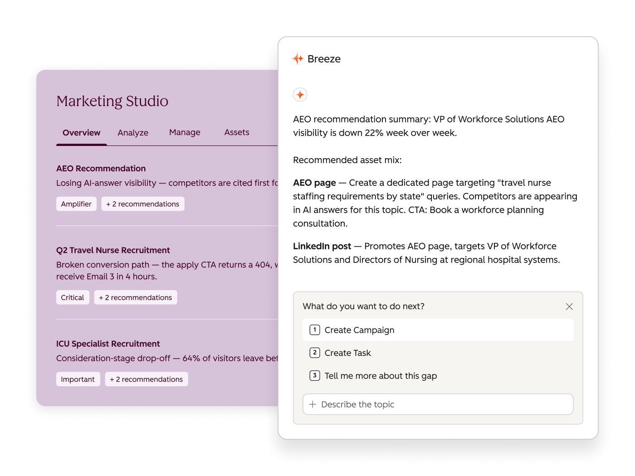Click the 'What do you want to do next?' heading

pyautogui.click(x=364, y=306)
